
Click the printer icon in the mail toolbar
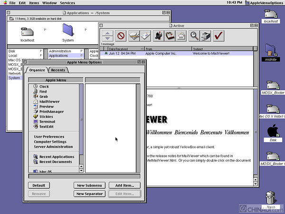click(x=205, y=35)
